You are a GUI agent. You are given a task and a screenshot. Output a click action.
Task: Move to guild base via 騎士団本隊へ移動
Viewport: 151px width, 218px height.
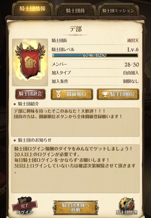click(x=75, y=207)
